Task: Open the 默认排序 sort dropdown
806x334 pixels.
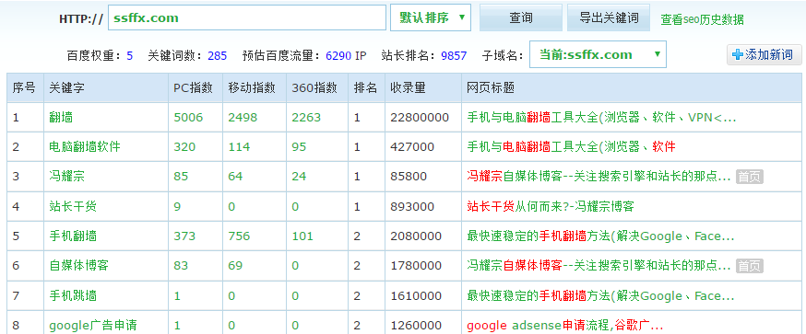Action: (x=431, y=18)
